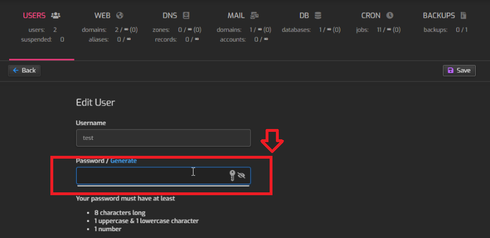Select the CRON tab

(x=371, y=15)
